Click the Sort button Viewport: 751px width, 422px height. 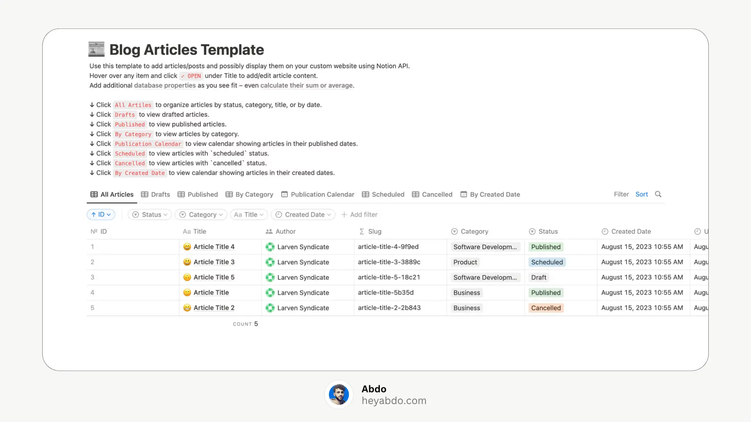click(x=641, y=194)
